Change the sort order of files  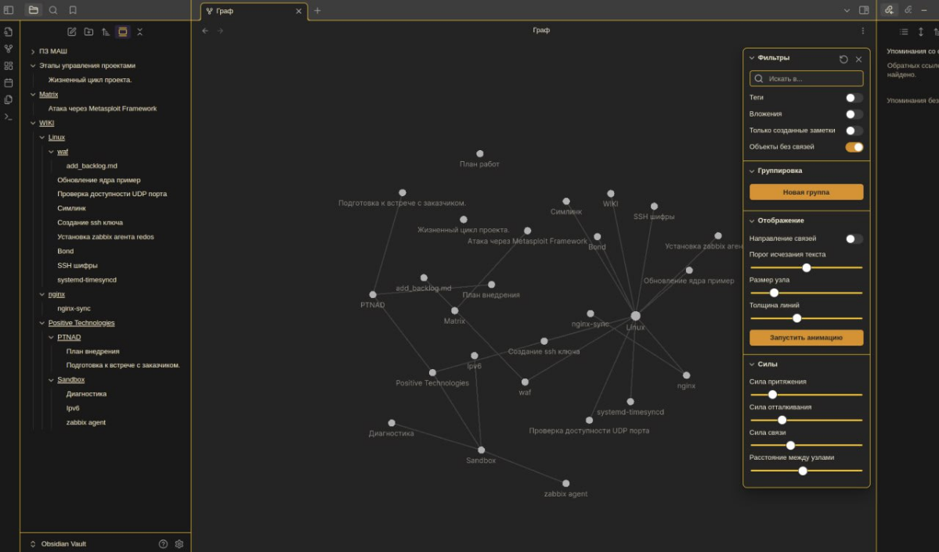tap(106, 32)
